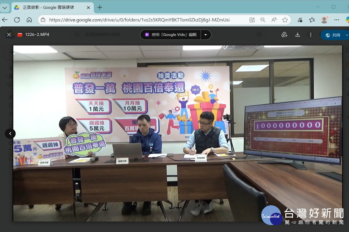Expand the Google Vids edit options dropdown arrow
This screenshot has height=232, width=349.
click(206, 35)
